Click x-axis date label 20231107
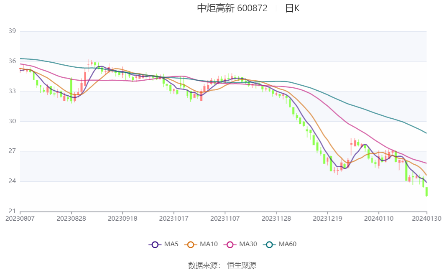This screenshot has width=444, height=270. [x=225, y=219]
